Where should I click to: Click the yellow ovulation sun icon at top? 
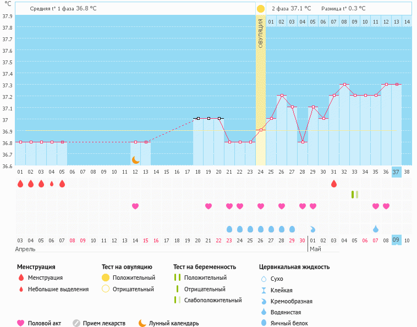[x=261, y=9]
